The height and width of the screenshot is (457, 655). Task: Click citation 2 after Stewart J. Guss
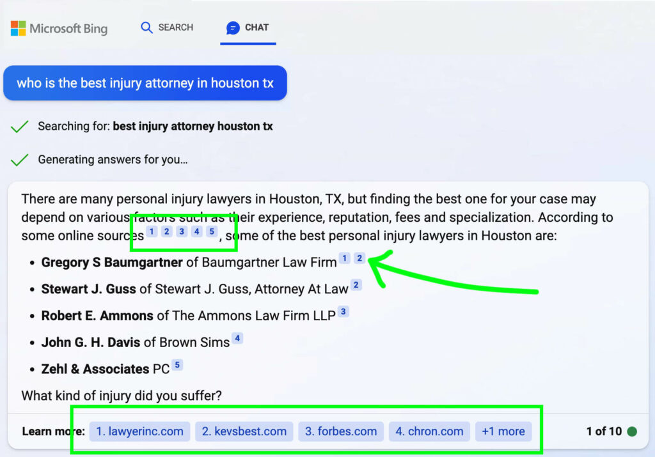[x=358, y=284]
